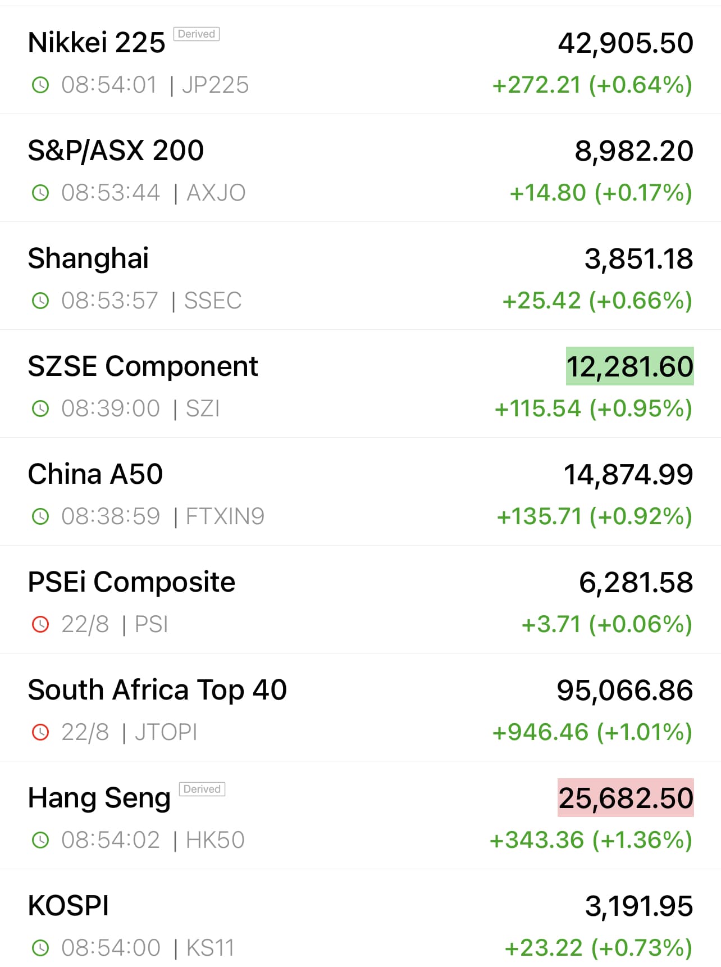Screen dimensions: 721x967
Task: Open the Shanghai index row title
Action: point(88,258)
